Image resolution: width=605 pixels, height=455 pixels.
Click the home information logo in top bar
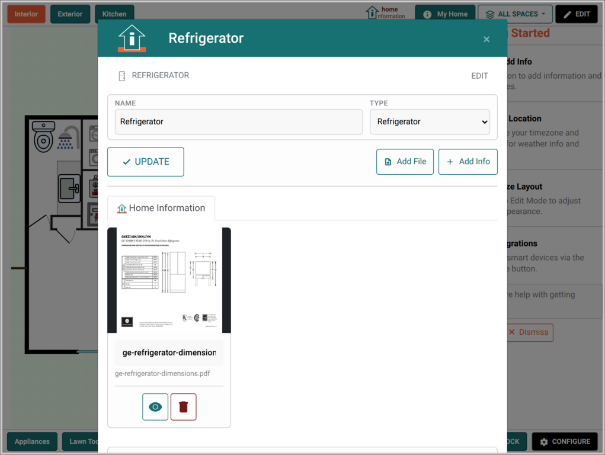click(385, 12)
